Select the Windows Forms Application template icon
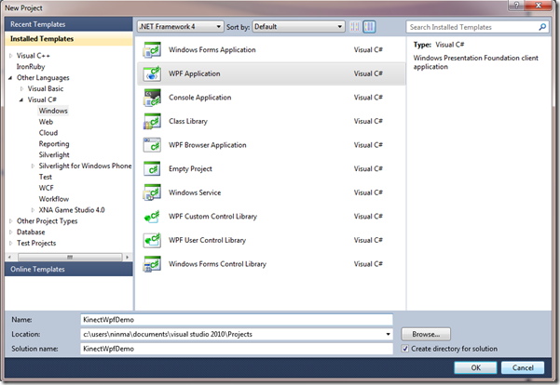This screenshot has height=385, width=560. pyautogui.click(x=150, y=50)
